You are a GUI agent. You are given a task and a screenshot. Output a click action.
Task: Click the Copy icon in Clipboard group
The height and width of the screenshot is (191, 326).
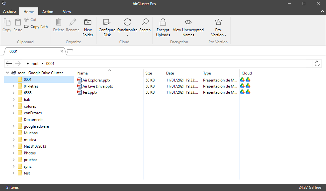point(7,22)
